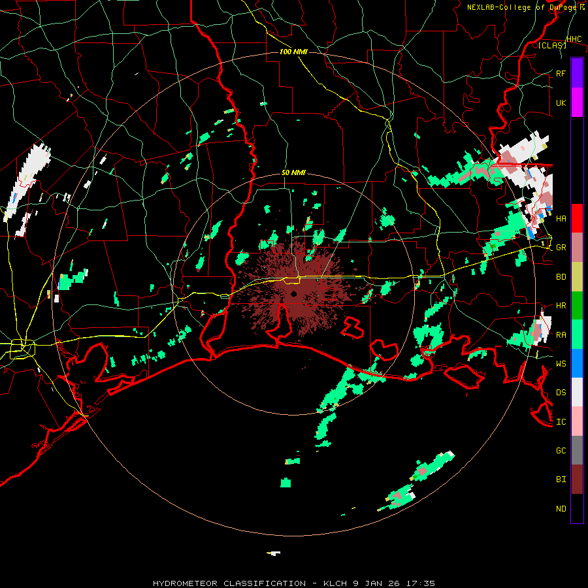Click the GR legend label

(561, 248)
